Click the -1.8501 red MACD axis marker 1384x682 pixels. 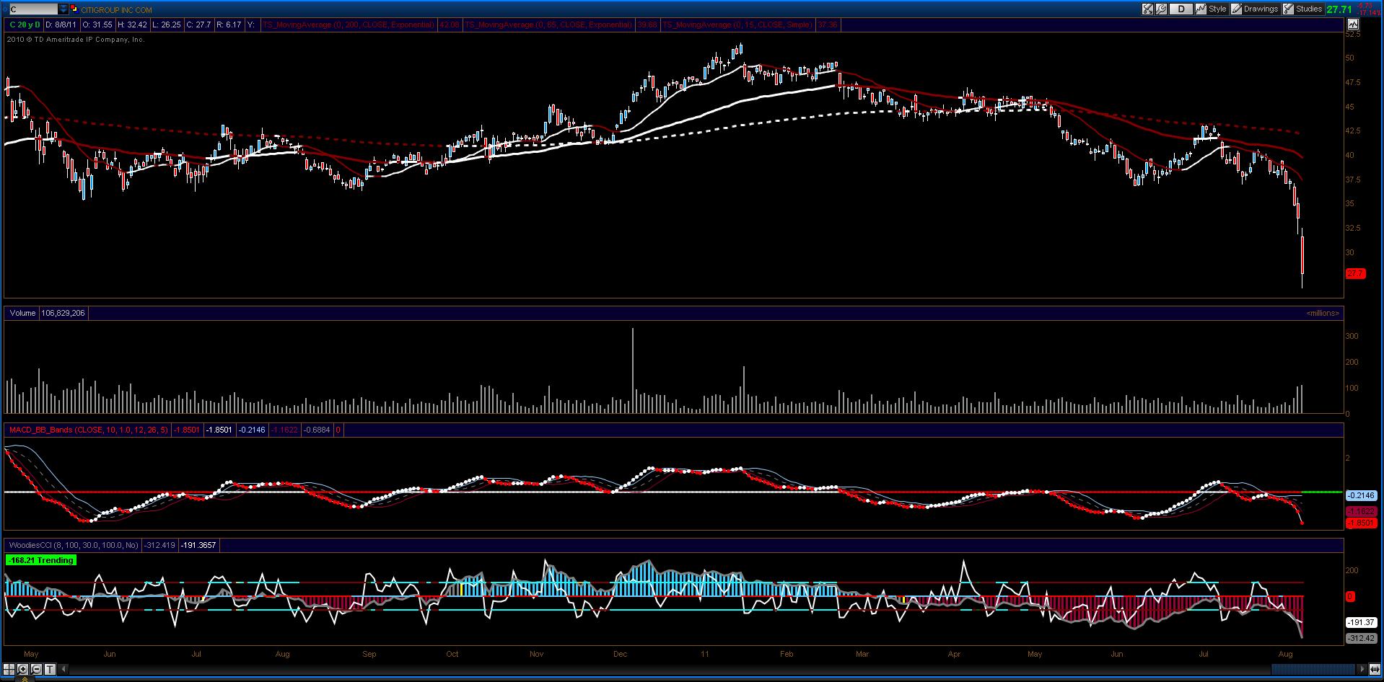click(x=1361, y=523)
